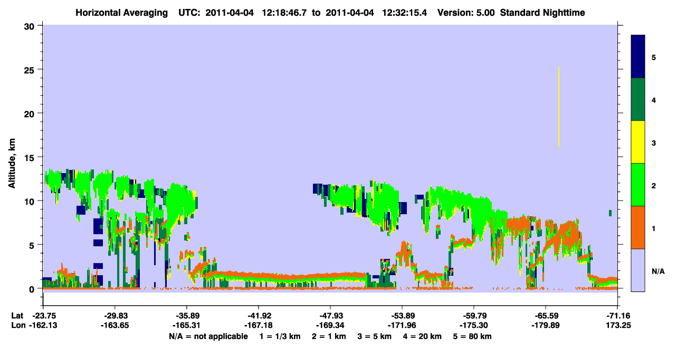Click the bright green color bar segment 2
The width and height of the screenshot is (686, 351).
click(638, 185)
